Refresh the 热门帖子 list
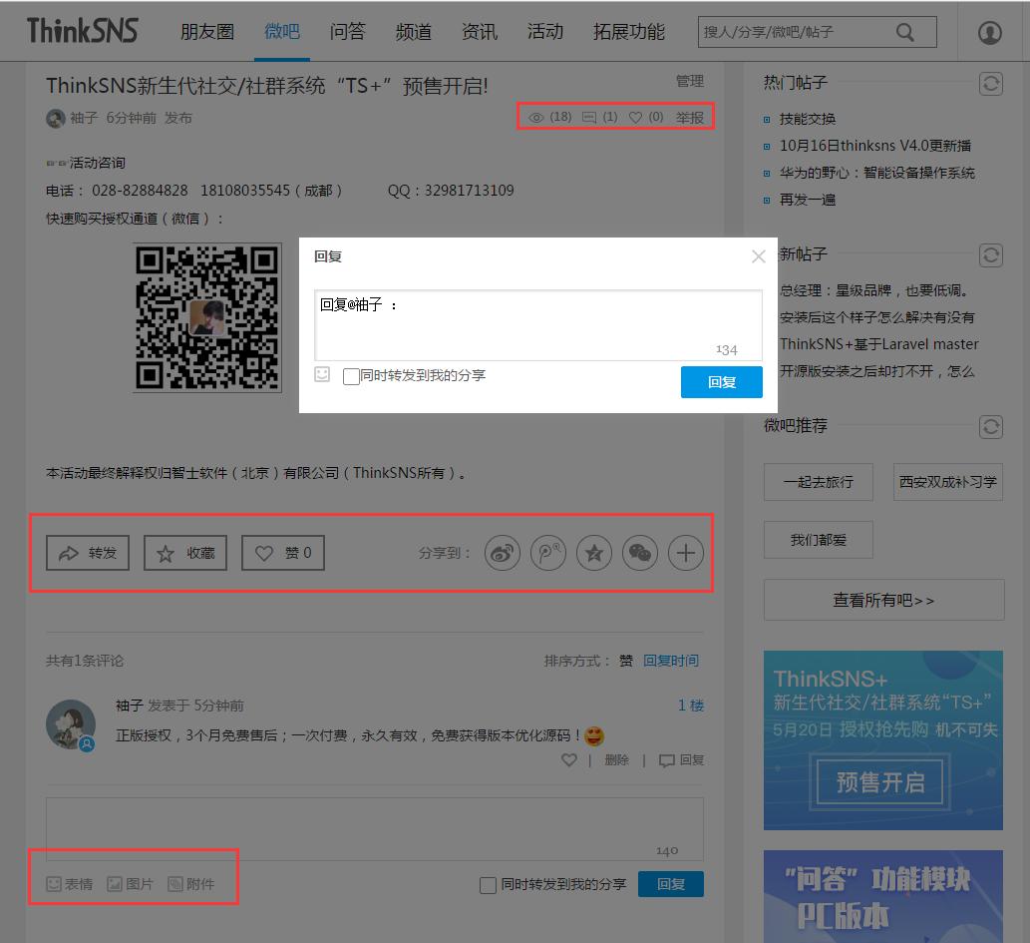Screen dimensions: 1030x943 pos(990,84)
